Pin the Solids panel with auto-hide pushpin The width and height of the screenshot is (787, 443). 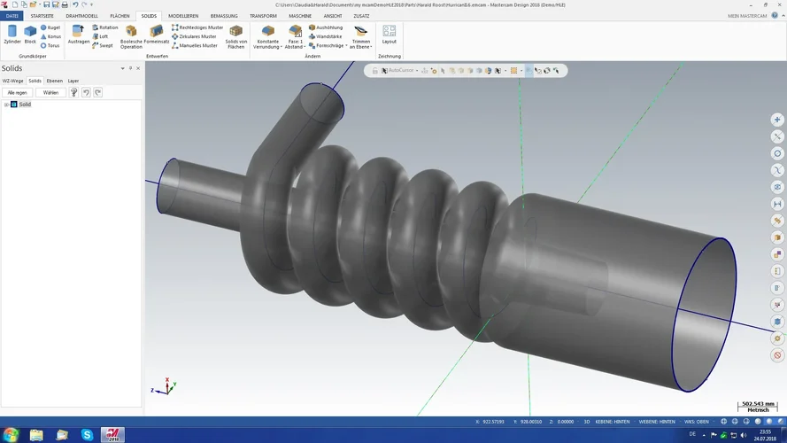tap(130, 68)
